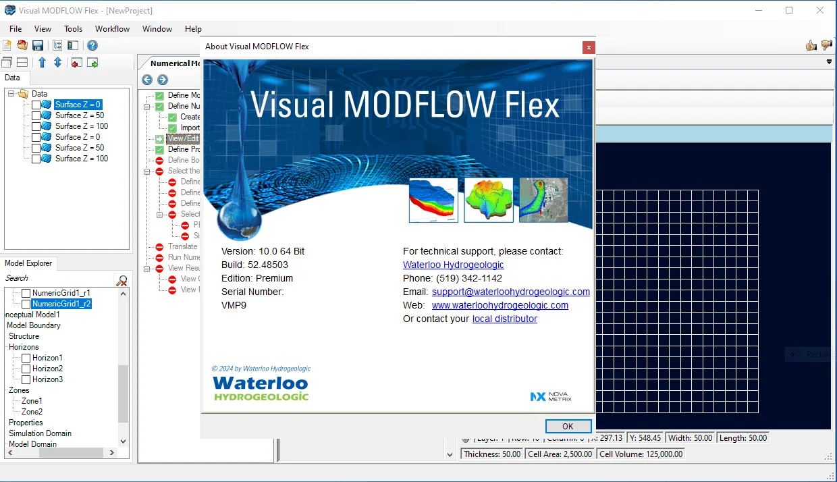Click the tile windows horizontally icon
837x482 pixels.
22,62
